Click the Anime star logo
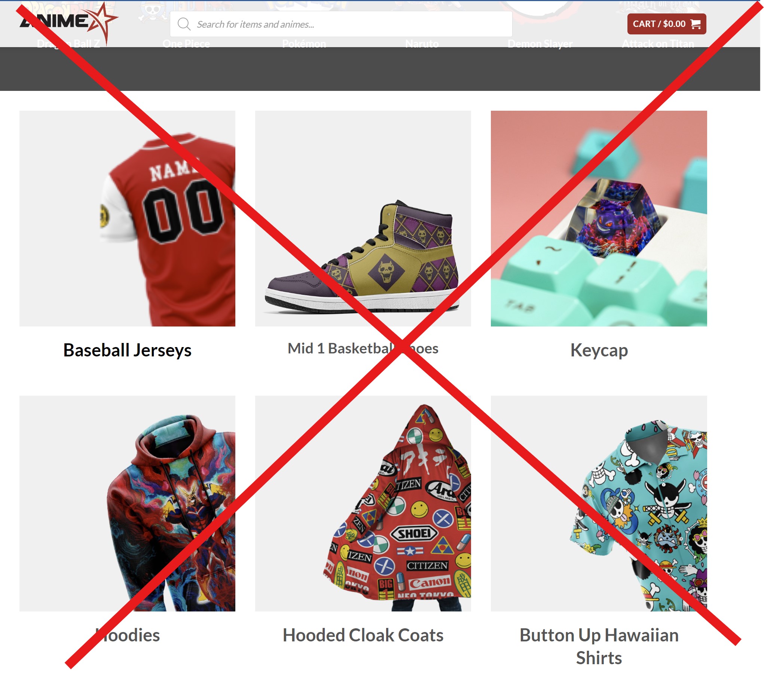 68,24
